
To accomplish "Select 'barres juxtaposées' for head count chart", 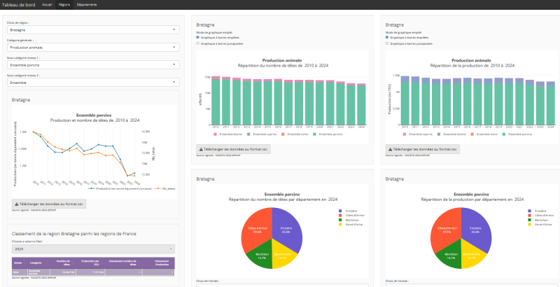I will click(x=198, y=43).
